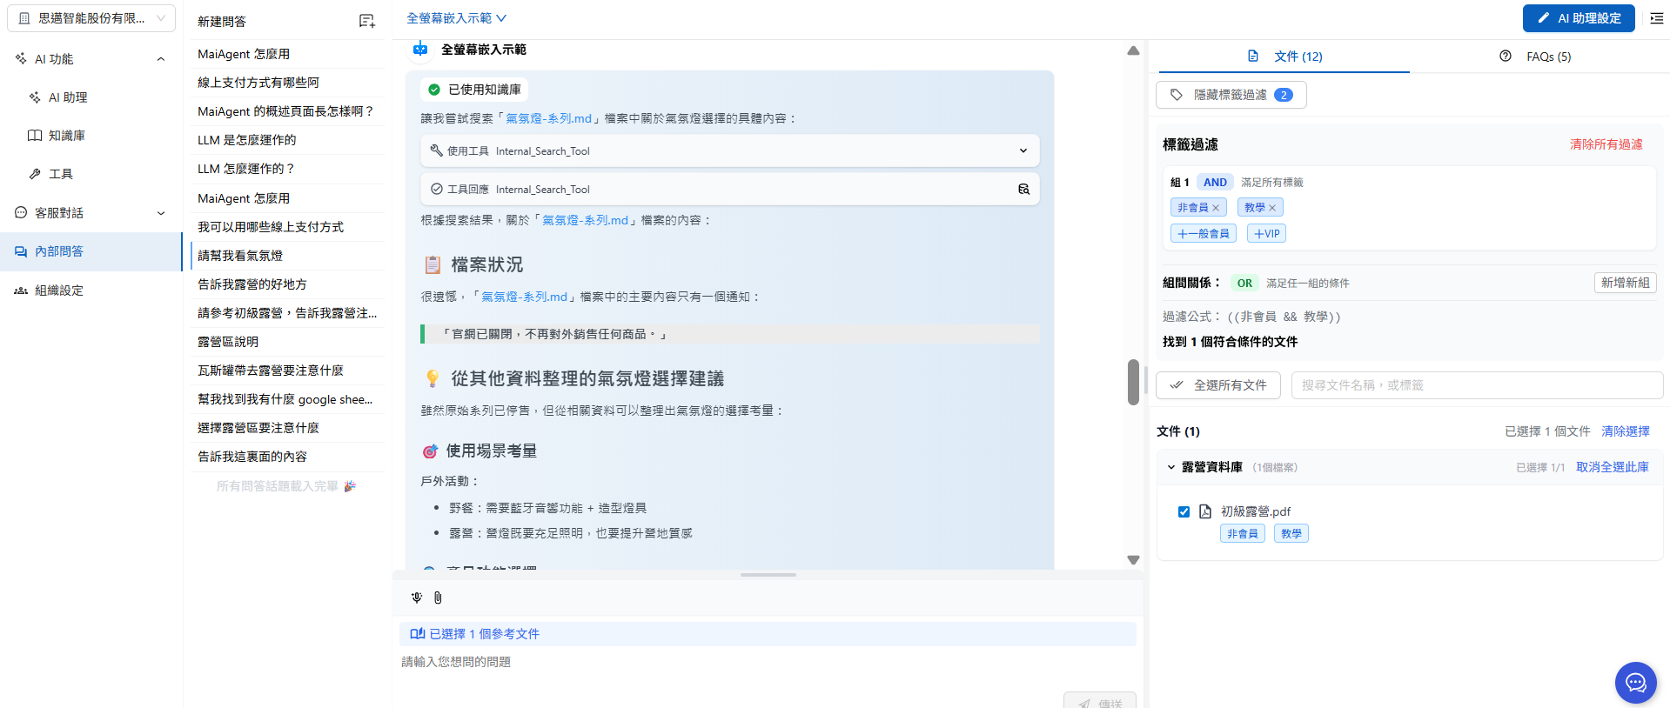
Task: Expand the 使用工具 Internal_Search_Tool row
Action: [x=1023, y=150]
